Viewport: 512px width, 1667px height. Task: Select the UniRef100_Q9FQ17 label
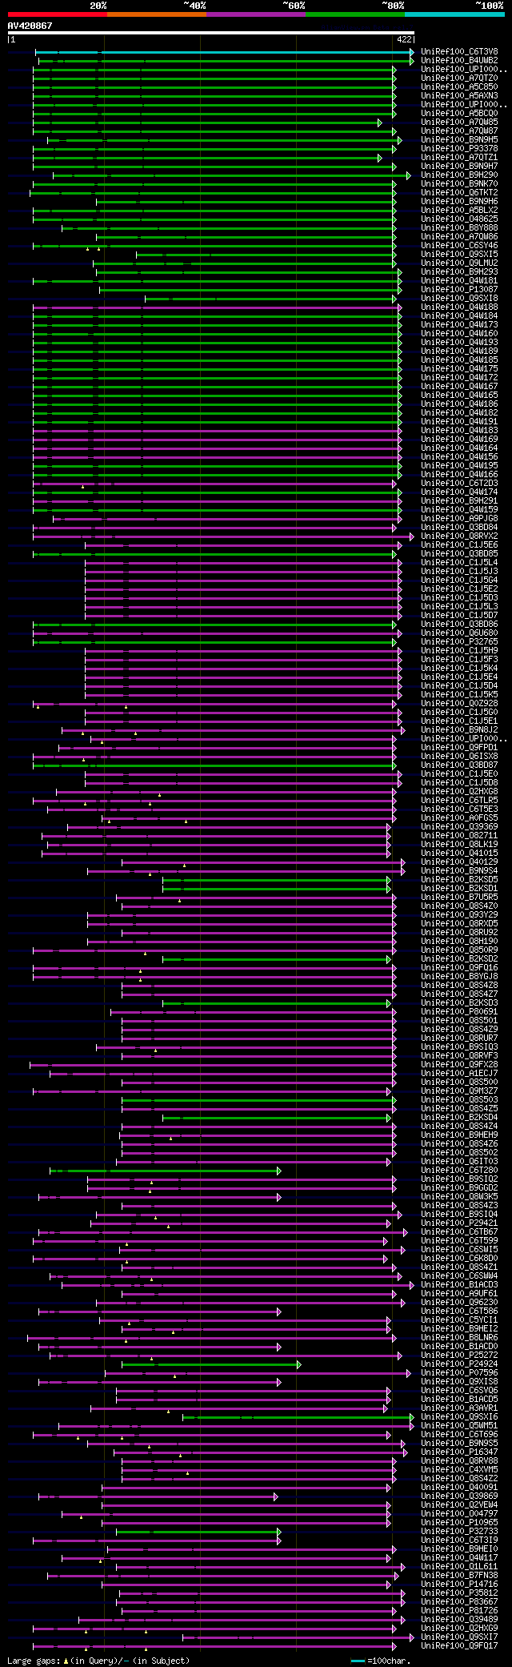click(x=459, y=1646)
